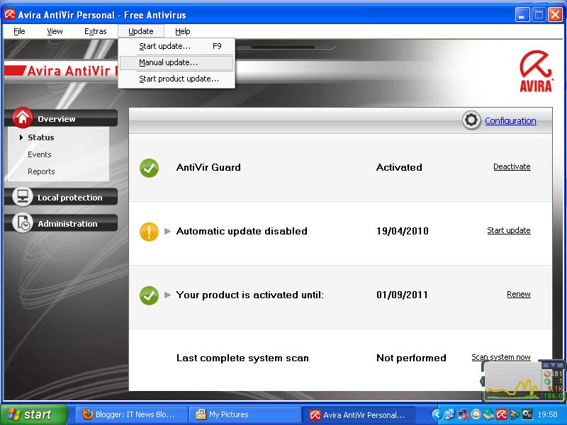Click the Activated status text
Image resolution: width=567 pixels, height=425 pixels.
[399, 167]
